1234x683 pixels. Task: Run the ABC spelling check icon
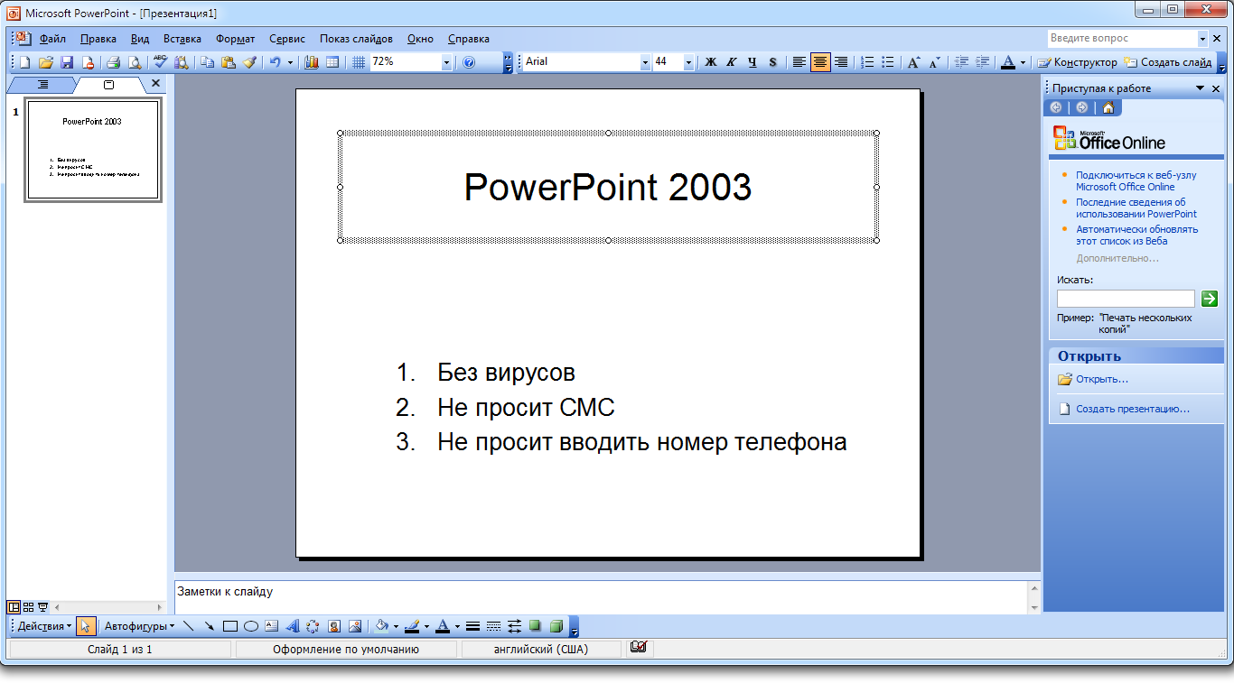[x=161, y=62]
